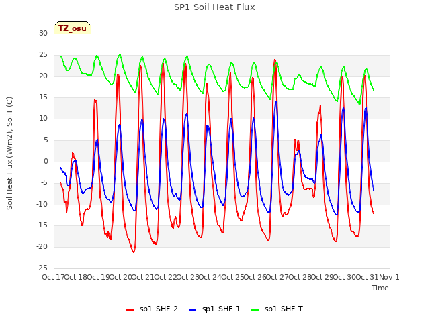
Task: Click the red sp1_SHF_2 legend swatch
Action: (130, 310)
